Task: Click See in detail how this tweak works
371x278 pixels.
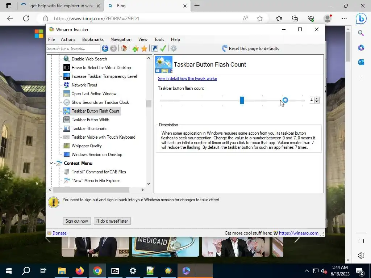Action: [187, 79]
